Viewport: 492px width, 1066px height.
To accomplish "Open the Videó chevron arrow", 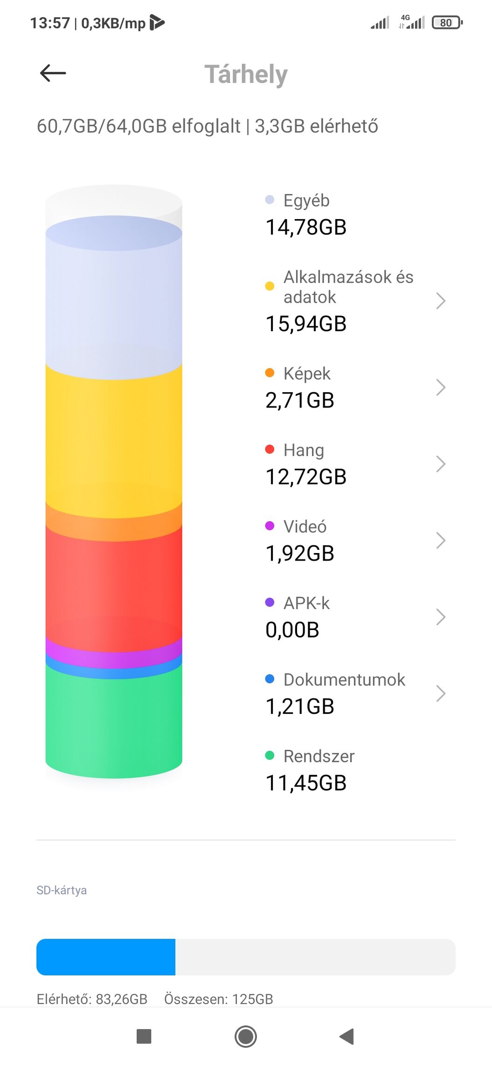I will coord(441,540).
